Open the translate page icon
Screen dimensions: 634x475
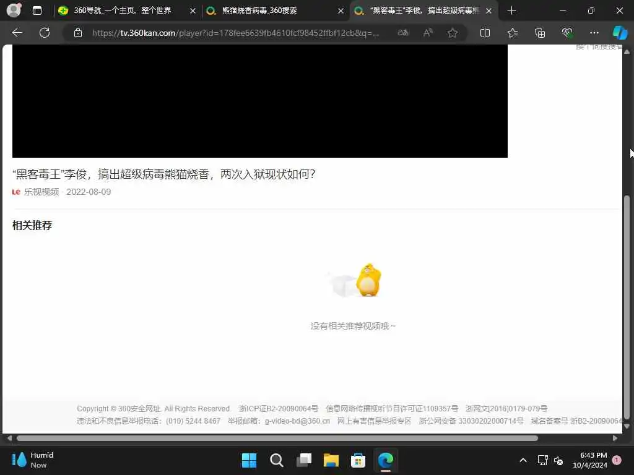pos(403,33)
